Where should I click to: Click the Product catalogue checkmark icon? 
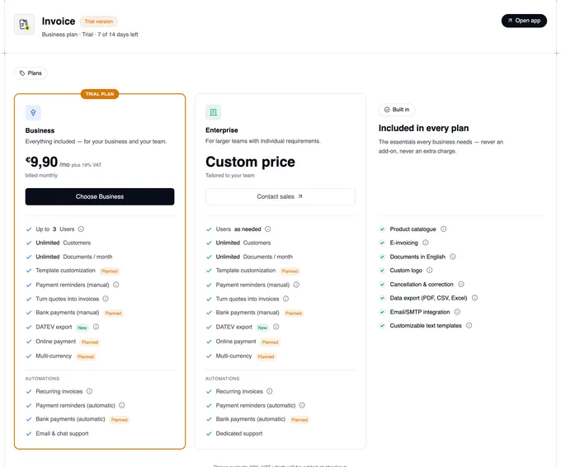(382, 229)
